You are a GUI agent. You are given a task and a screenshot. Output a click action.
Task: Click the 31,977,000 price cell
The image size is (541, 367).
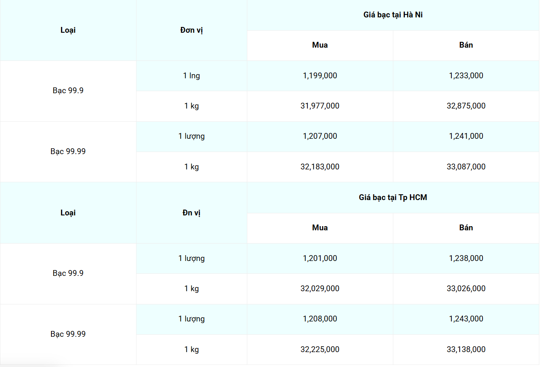pyautogui.click(x=320, y=106)
